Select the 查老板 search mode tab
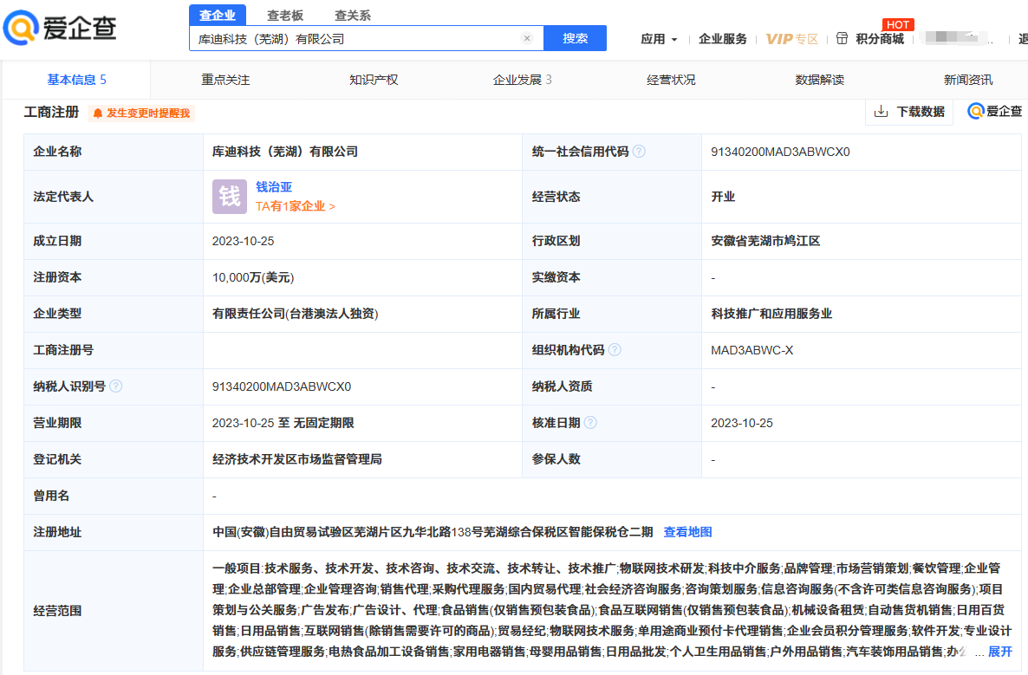 click(x=285, y=15)
